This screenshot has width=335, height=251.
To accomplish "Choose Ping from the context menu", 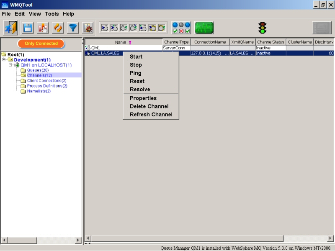I will pos(151,73).
